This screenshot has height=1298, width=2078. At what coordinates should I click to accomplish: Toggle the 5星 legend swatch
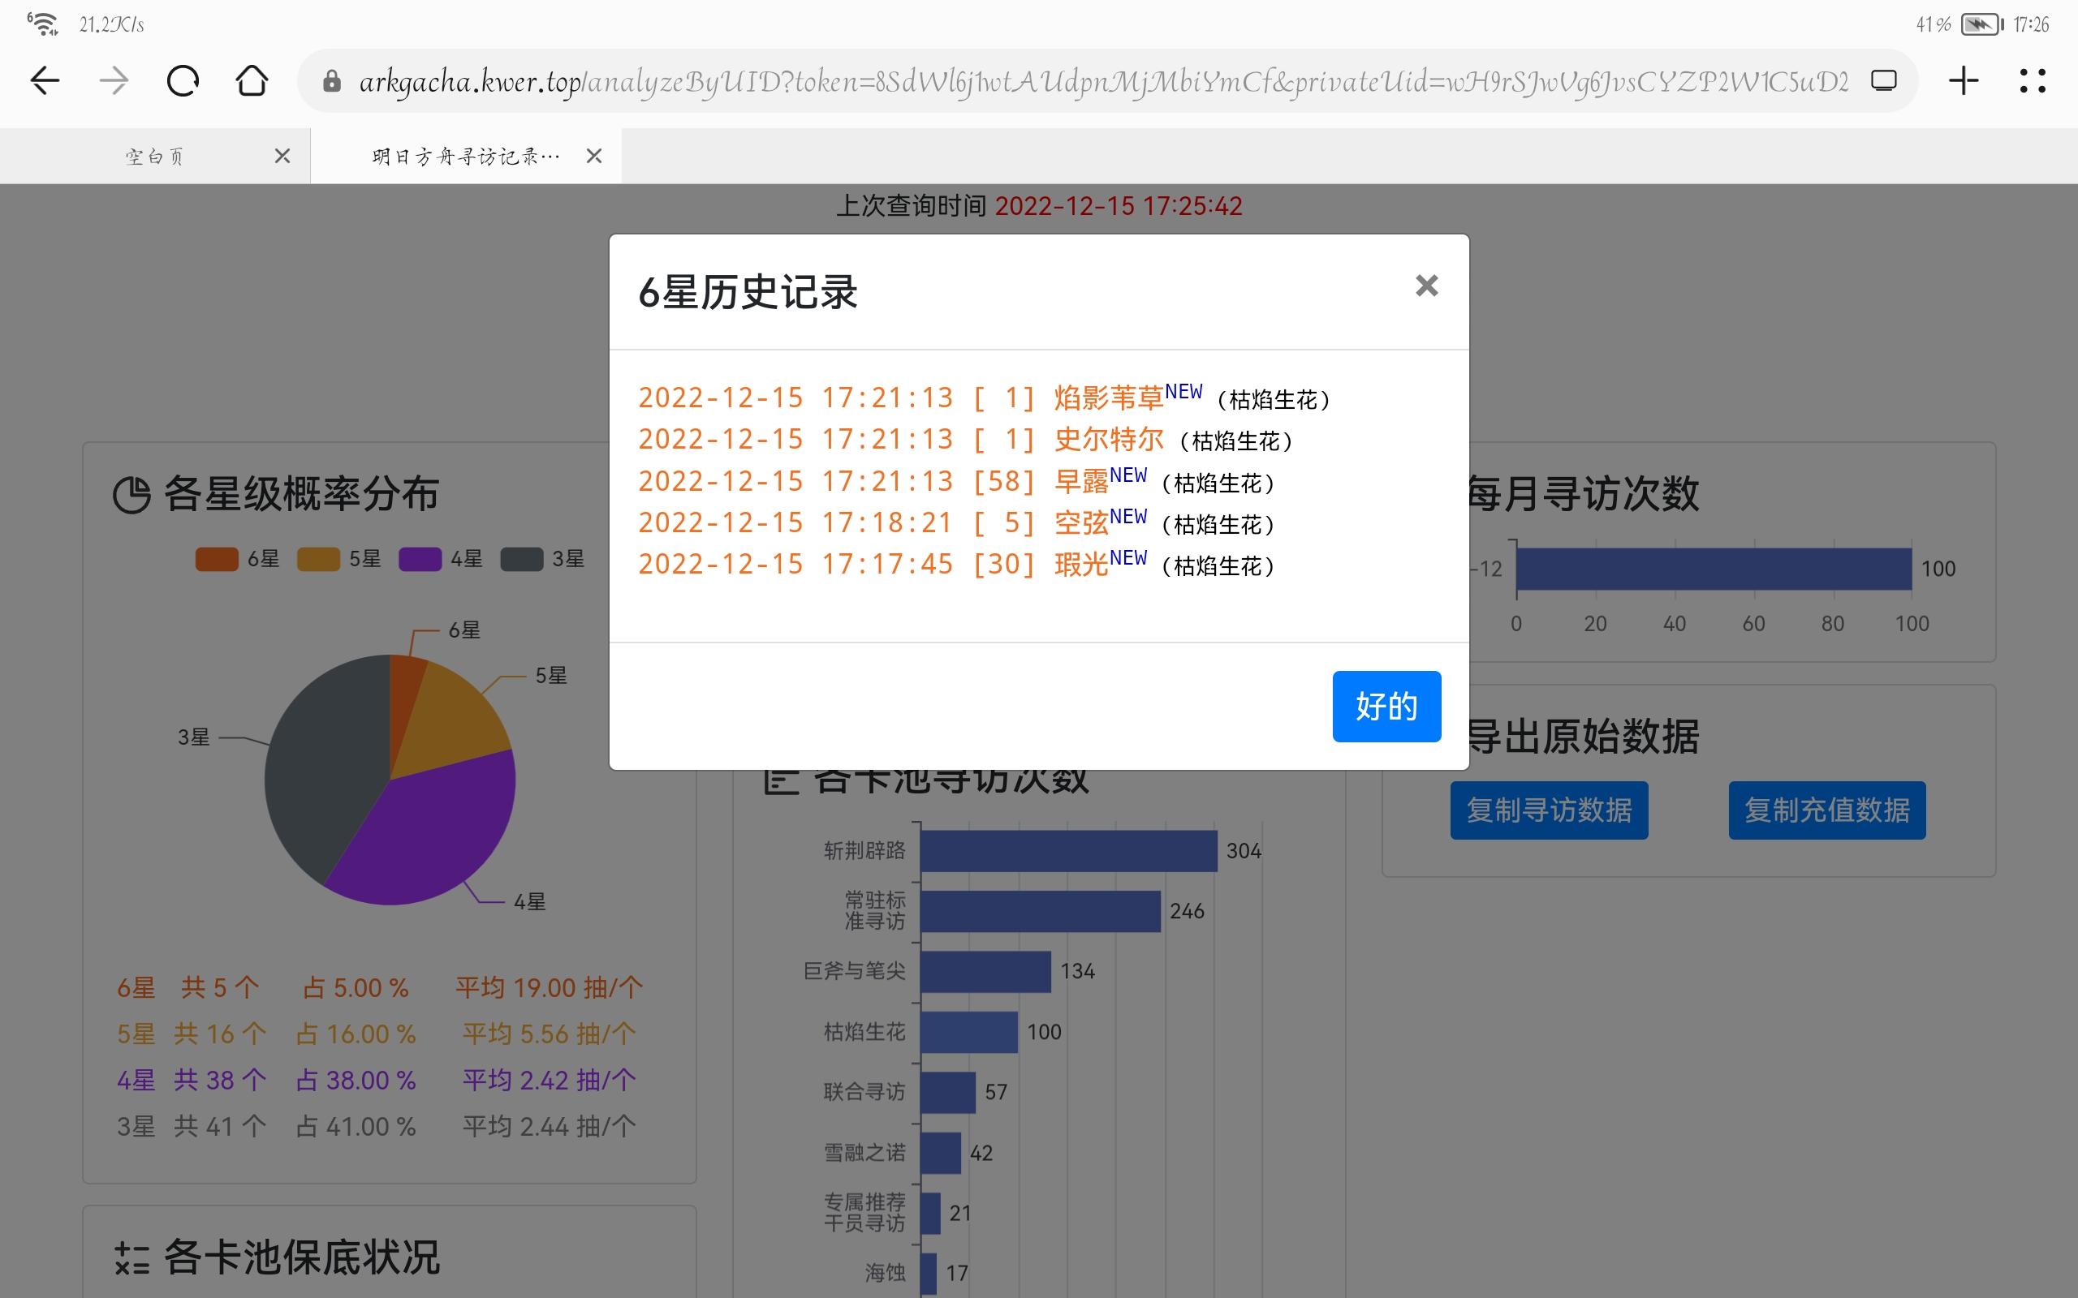coord(318,559)
